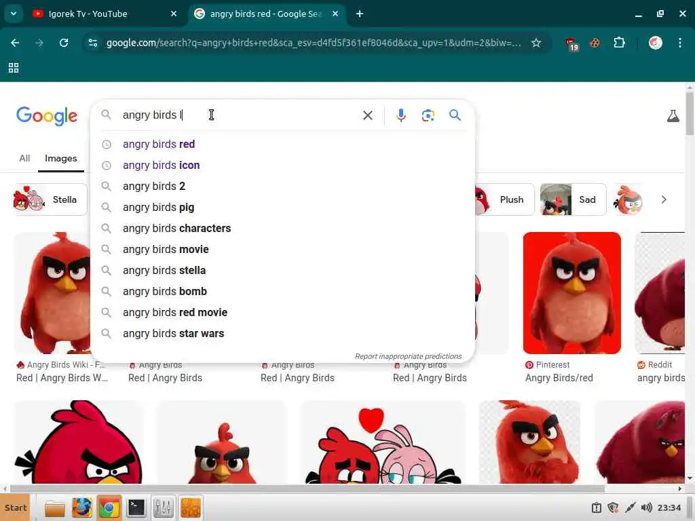Screen dimensions: 695x521
Task: Close the Igorek Tv YouTube tab
Action: pos(174,14)
